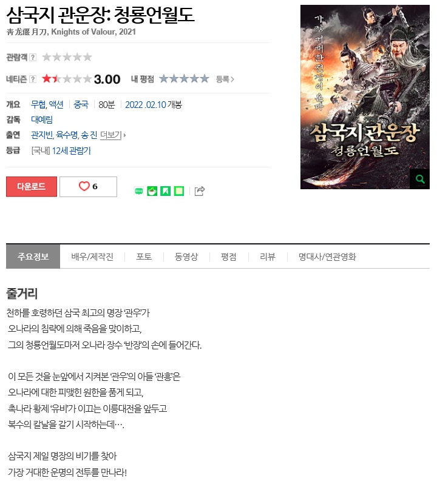Open 등록 rating registration arrow
Viewport: 437px width, 484px height.
[225, 79]
